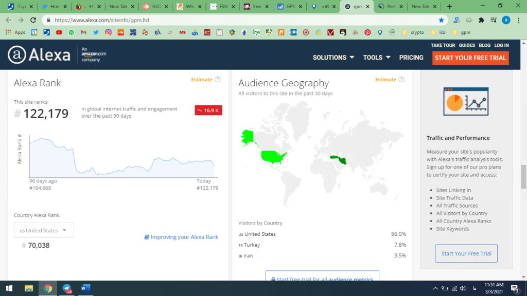Open the YouTube bookmark in the bookmarks bar

click(59, 32)
